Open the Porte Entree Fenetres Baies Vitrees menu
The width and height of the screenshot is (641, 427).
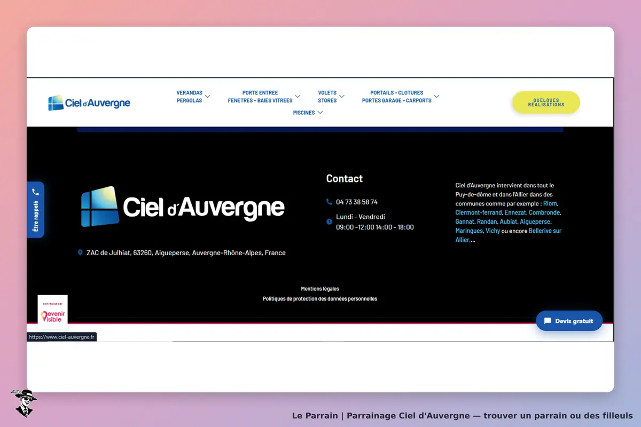point(260,97)
